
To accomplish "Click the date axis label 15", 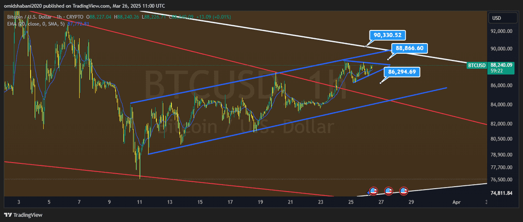I will (x=200, y=202).
